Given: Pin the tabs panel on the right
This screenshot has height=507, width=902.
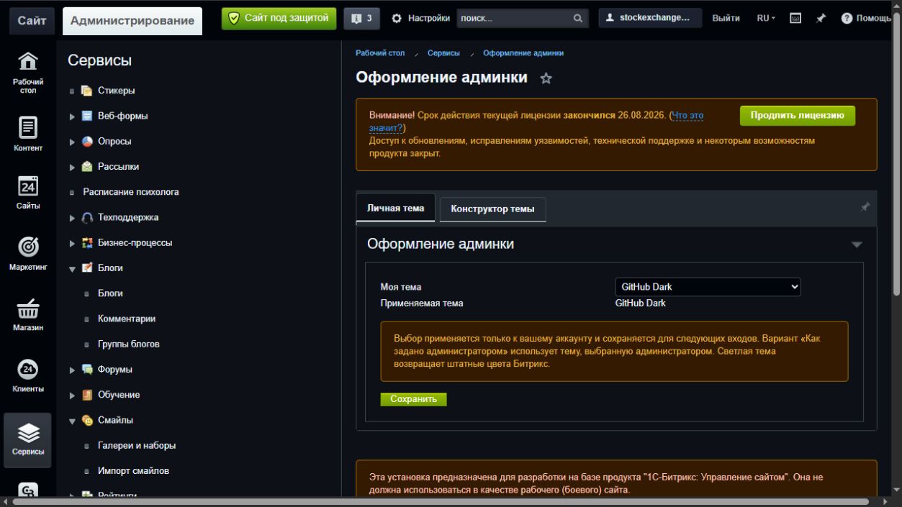Looking at the screenshot, I should tap(865, 207).
